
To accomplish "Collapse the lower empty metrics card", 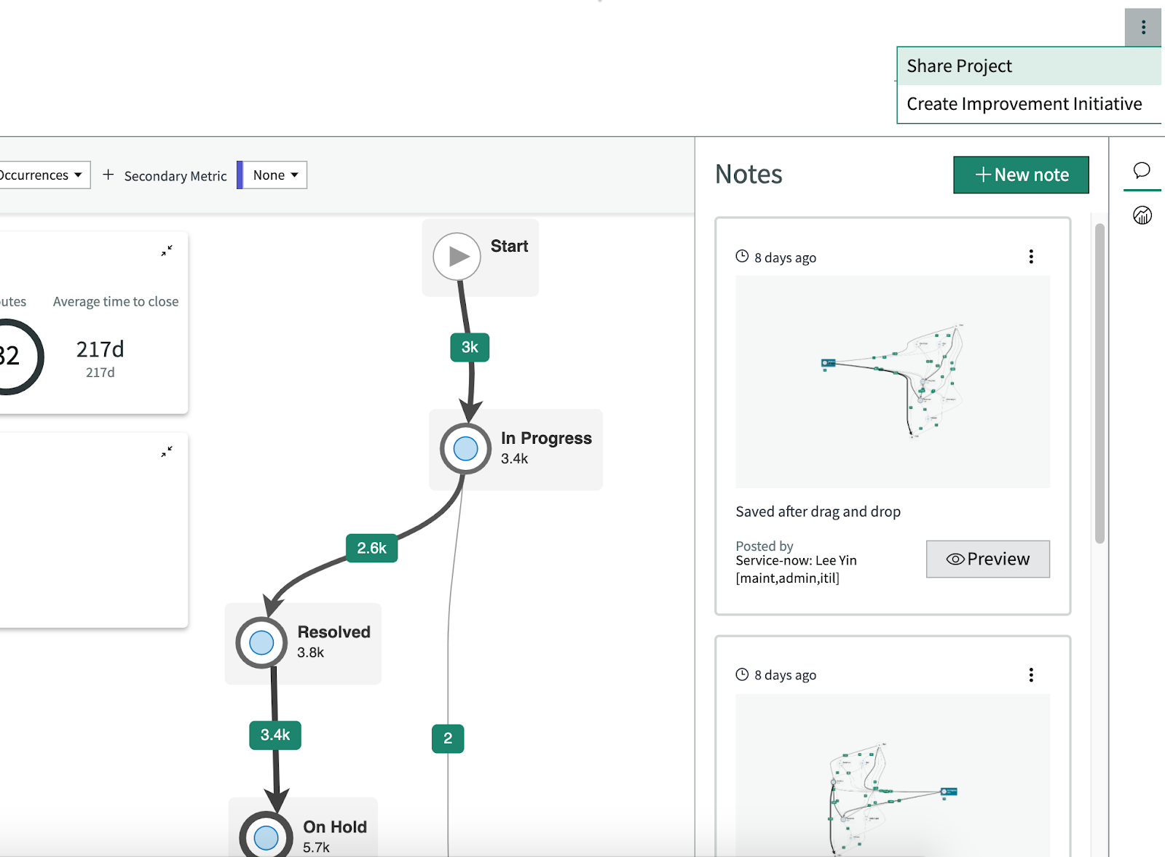I will (x=167, y=452).
